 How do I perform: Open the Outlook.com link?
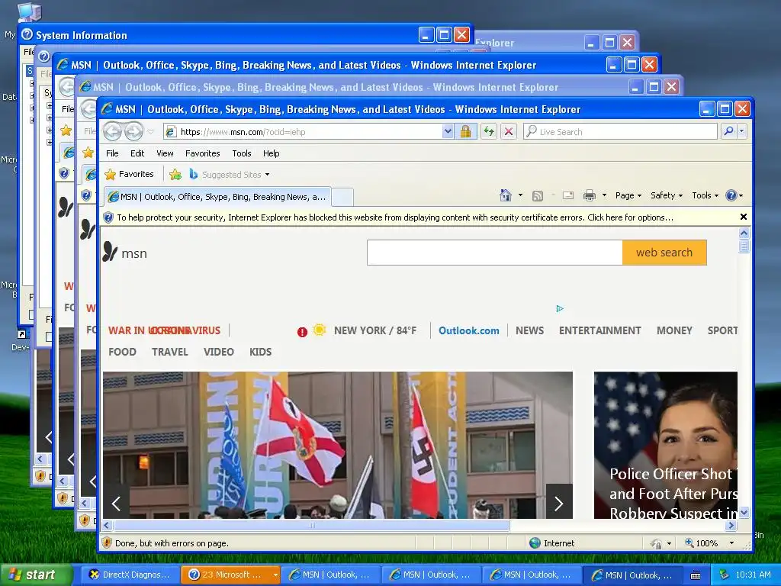(469, 331)
